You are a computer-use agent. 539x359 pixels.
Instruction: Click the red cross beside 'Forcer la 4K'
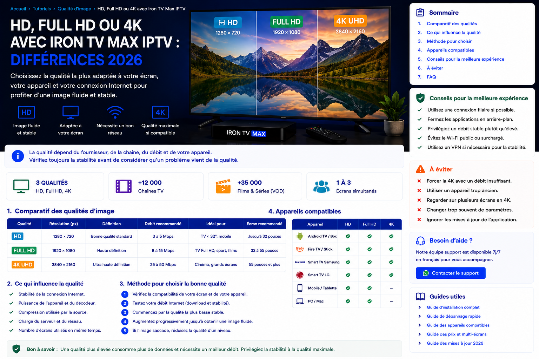[419, 181]
